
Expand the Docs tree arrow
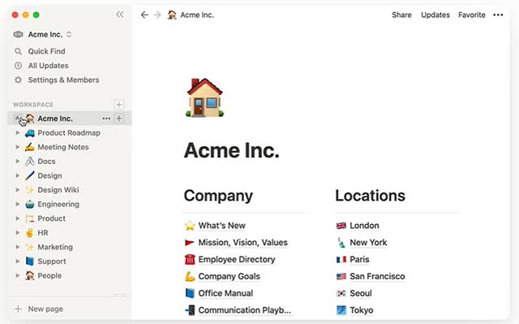[18, 162]
